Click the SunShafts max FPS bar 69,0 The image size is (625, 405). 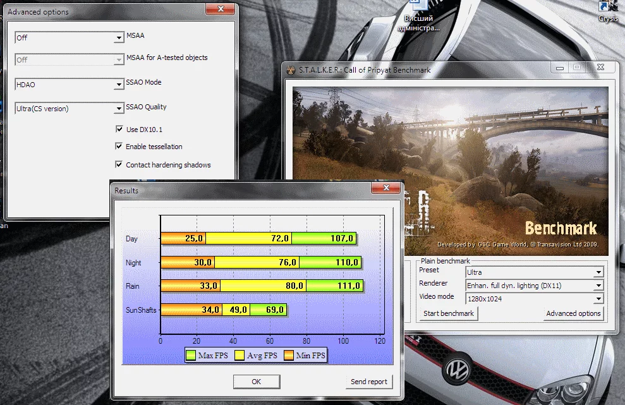[268, 310]
